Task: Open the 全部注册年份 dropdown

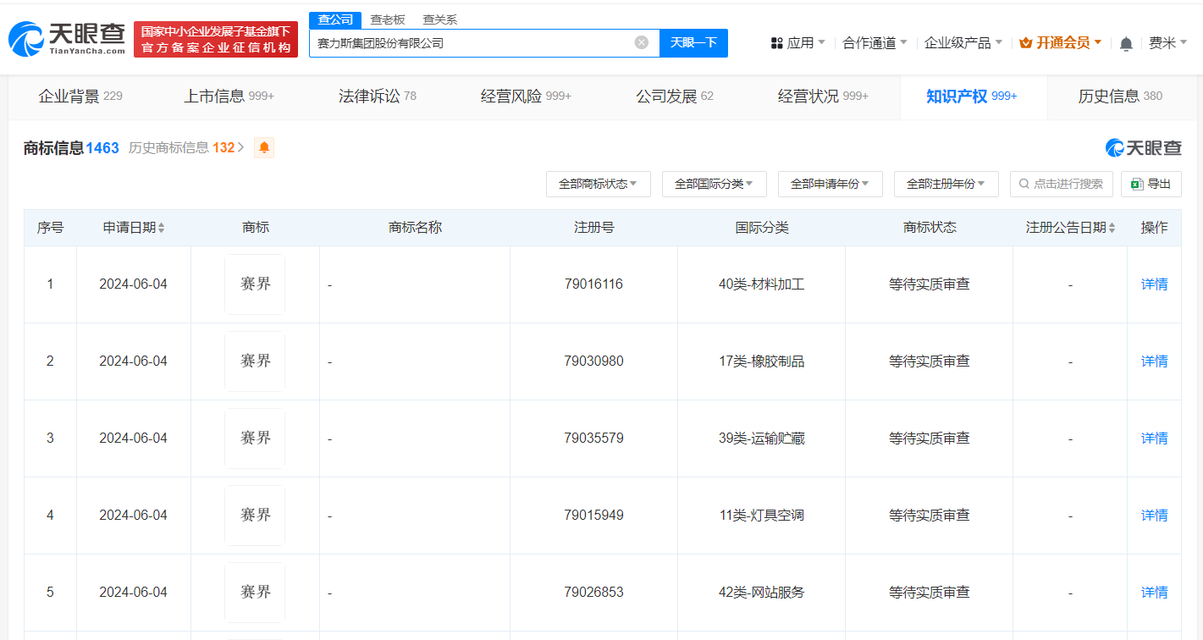Action: [946, 184]
